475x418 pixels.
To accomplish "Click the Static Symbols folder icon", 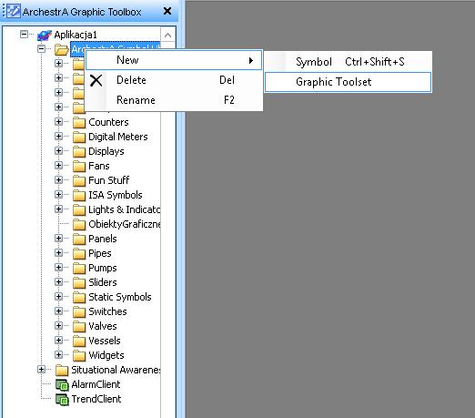I will (79, 297).
